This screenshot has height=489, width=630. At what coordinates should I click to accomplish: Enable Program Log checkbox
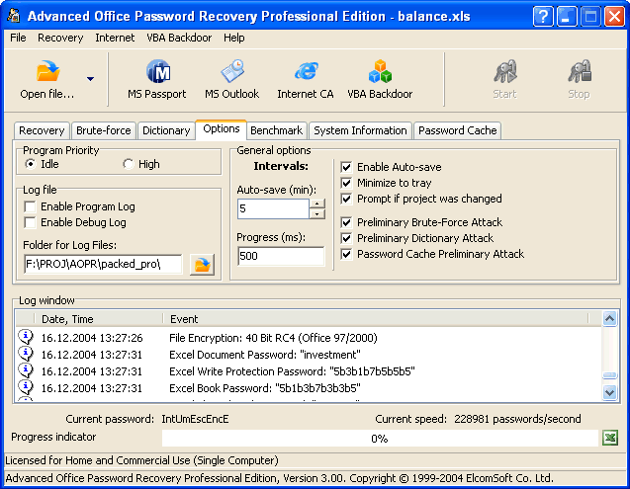[x=30, y=206]
